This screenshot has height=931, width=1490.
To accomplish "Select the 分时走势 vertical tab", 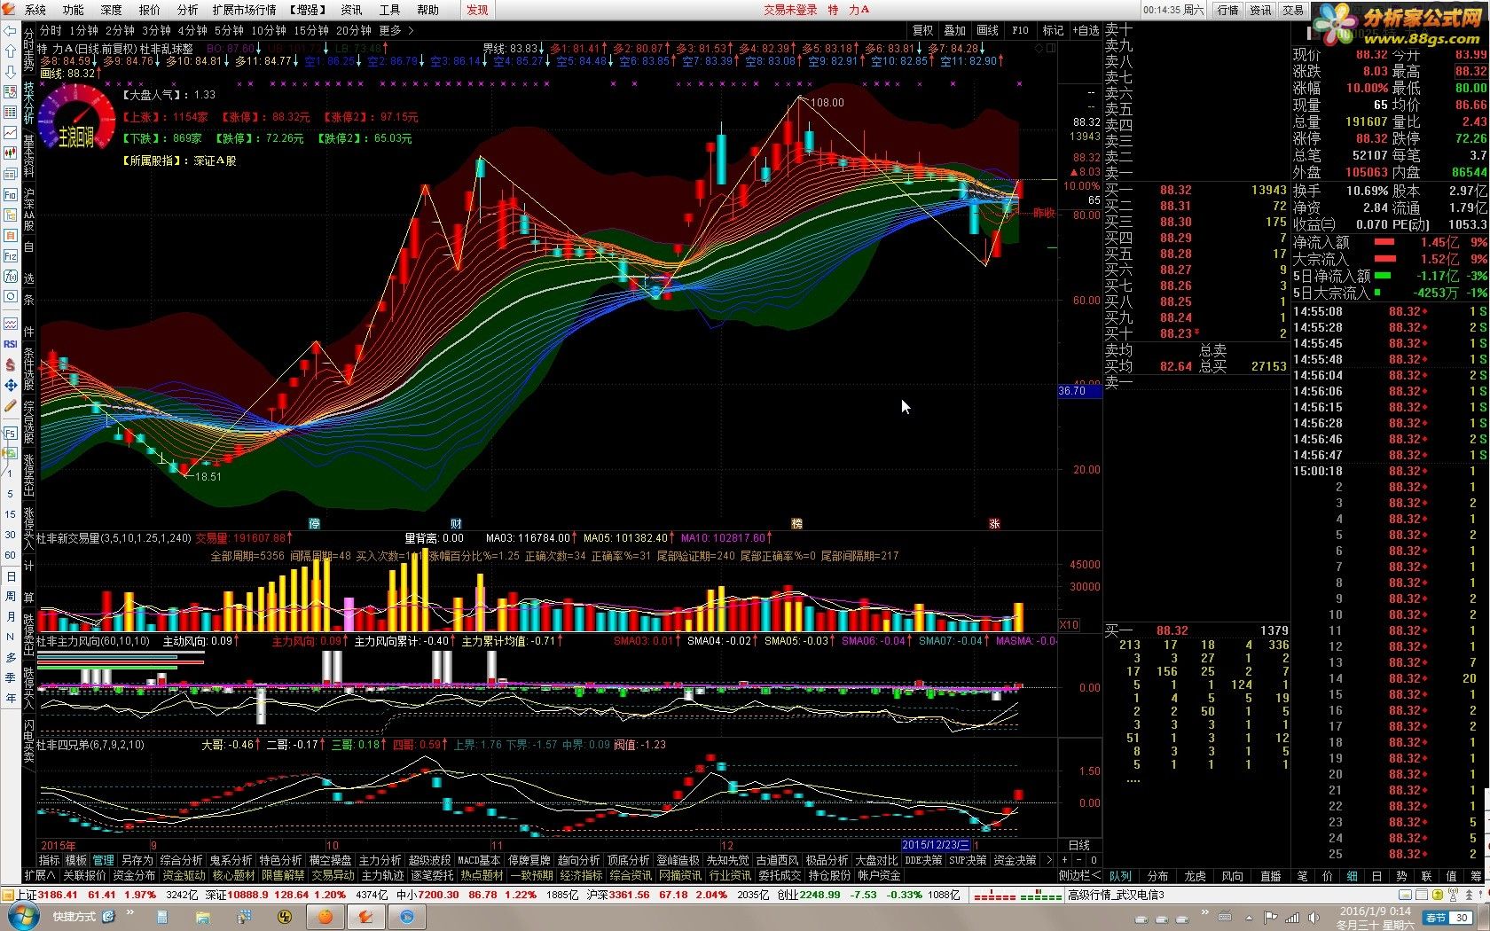I will point(28,50).
